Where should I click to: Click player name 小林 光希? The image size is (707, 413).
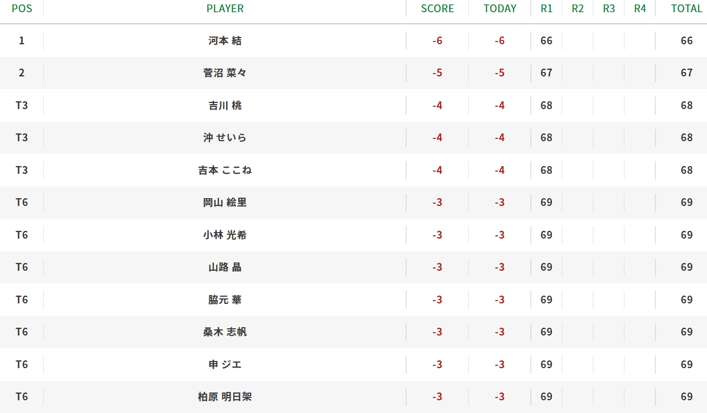[225, 235]
